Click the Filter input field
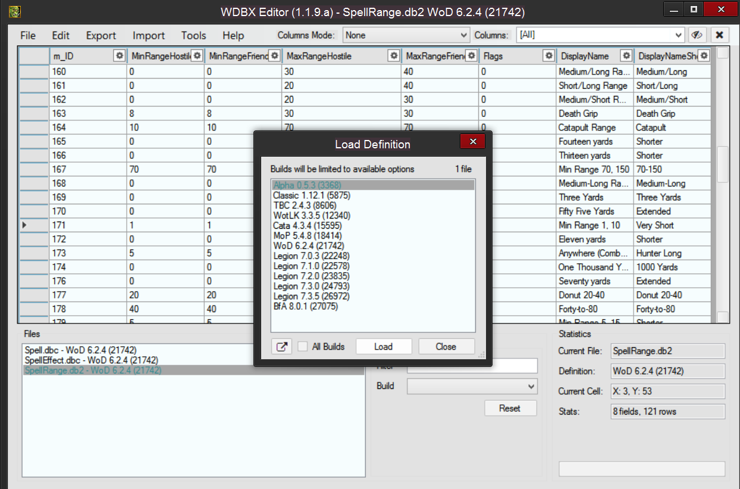This screenshot has height=489, width=740. pos(472,366)
